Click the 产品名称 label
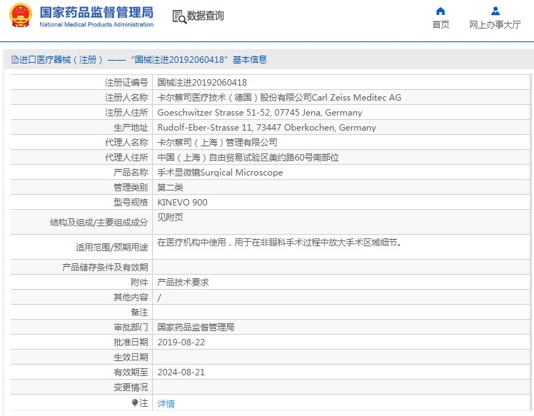 pyautogui.click(x=131, y=172)
